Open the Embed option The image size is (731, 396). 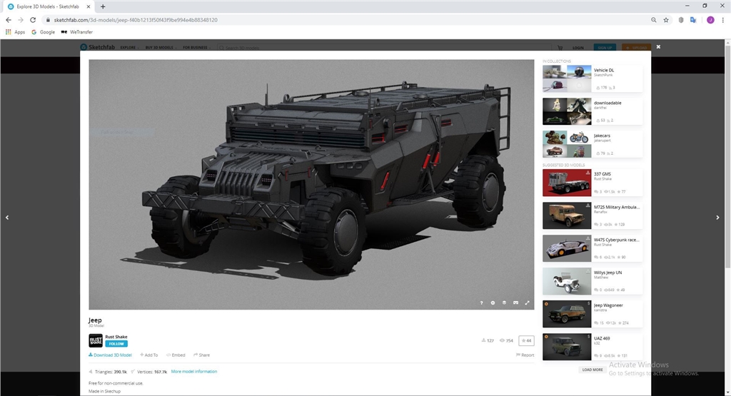176,355
